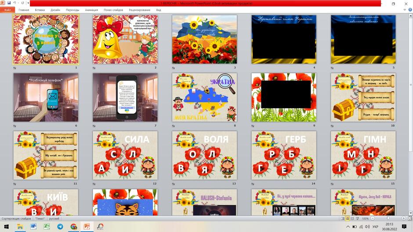Adjust the zoom slider handle

tap(388, 218)
